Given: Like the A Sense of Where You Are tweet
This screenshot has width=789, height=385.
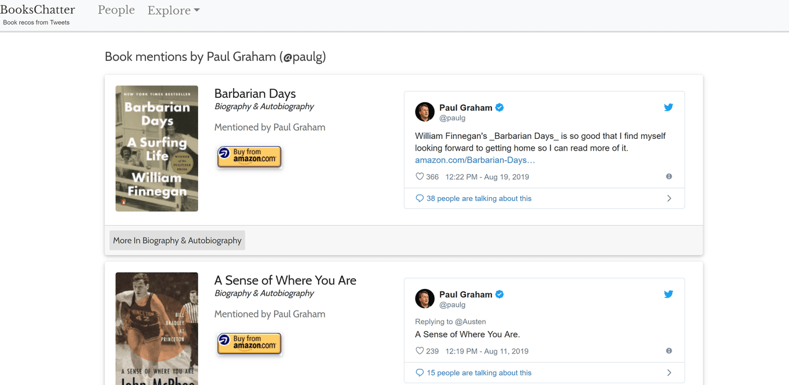Looking at the screenshot, I should click(419, 351).
